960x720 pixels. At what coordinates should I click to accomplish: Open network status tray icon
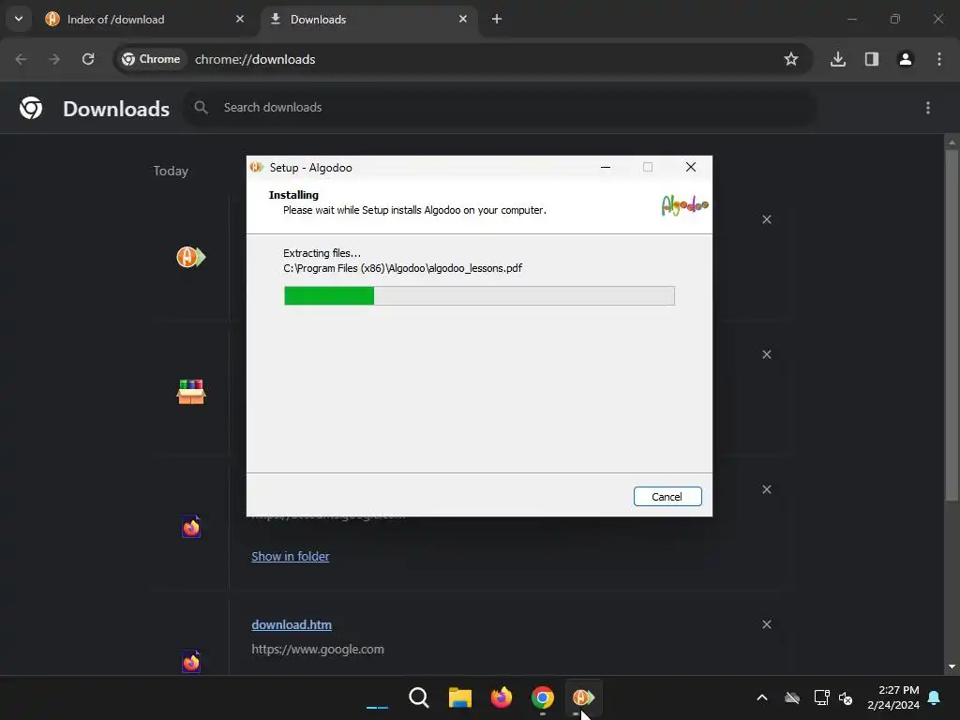coord(821,697)
